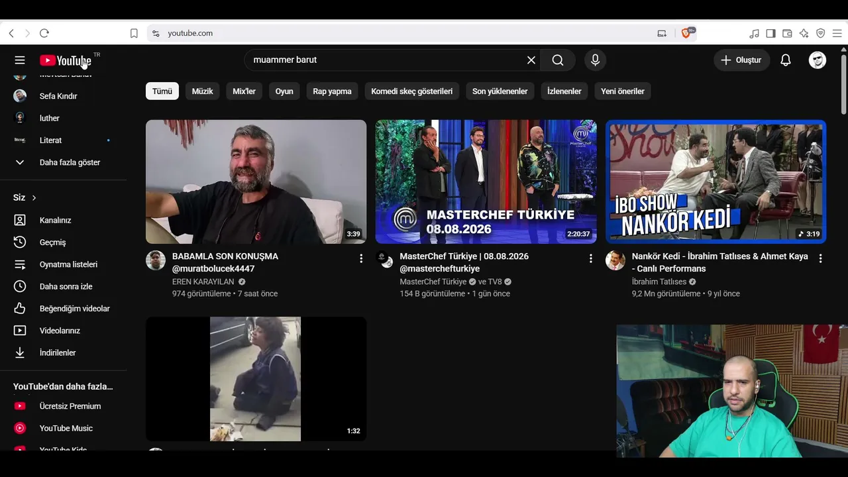The image size is (848, 477).
Task: Open the browser main menu
Action: (837, 33)
